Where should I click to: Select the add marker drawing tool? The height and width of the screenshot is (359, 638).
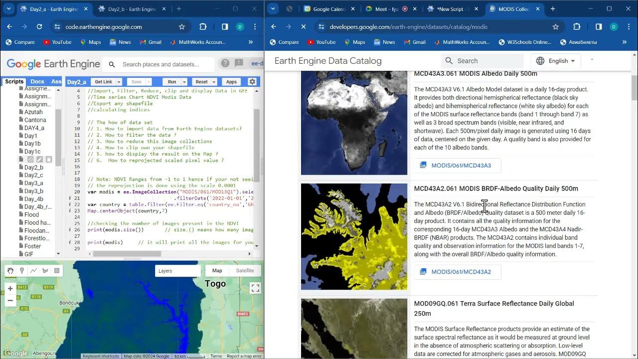(x=21, y=271)
